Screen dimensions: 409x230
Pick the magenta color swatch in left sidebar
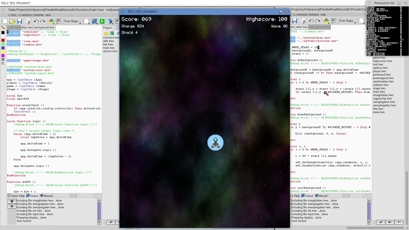pos(3,56)
